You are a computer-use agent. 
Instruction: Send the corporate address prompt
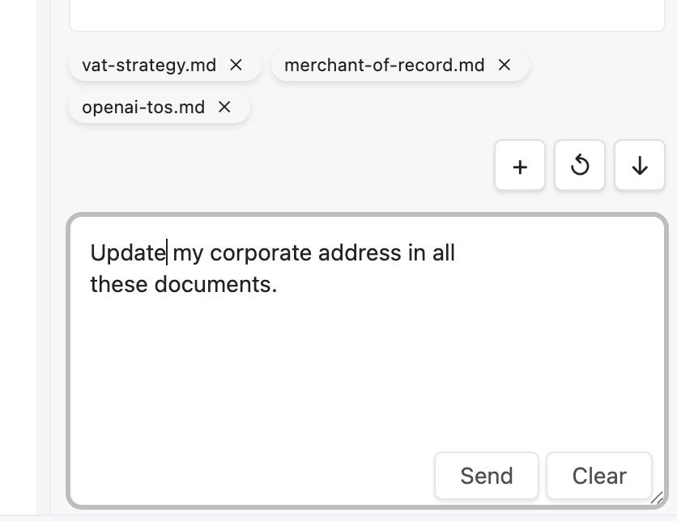point(486,476)
